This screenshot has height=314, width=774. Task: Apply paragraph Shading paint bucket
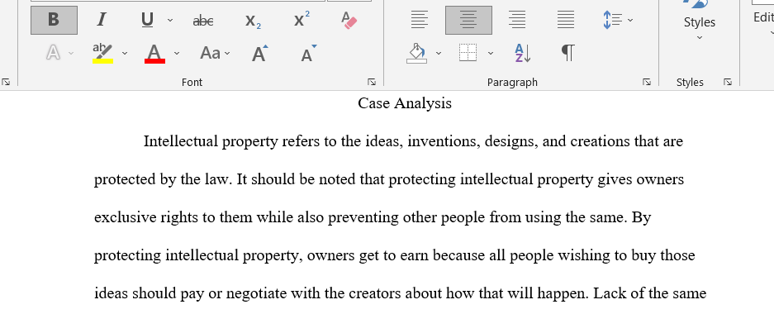click(x=416, y=53)
